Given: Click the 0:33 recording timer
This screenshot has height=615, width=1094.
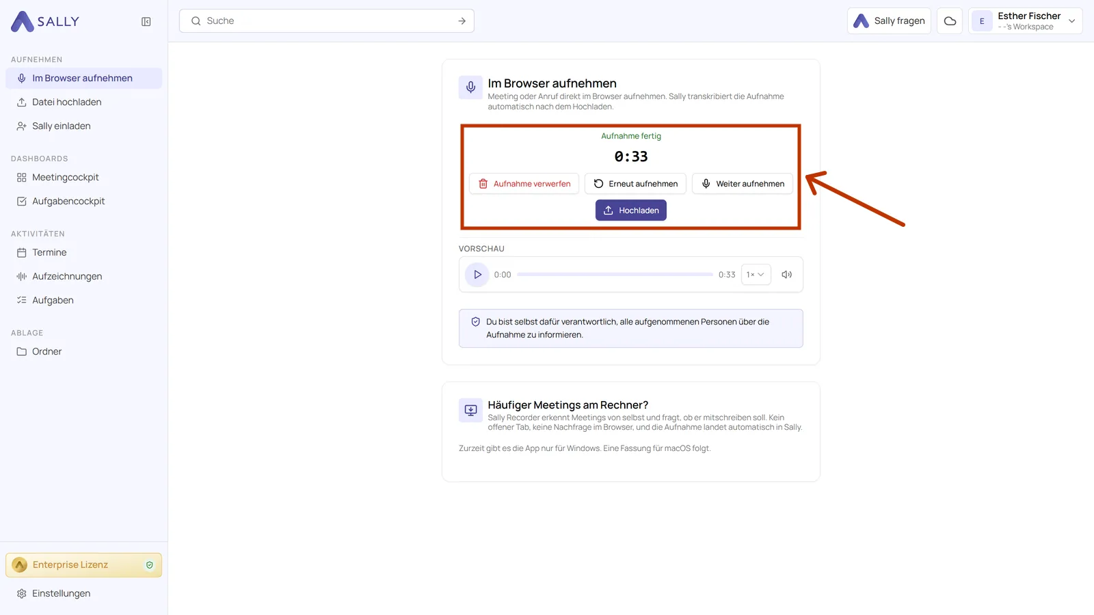Looking at the screenshot, I should point(631,156).
